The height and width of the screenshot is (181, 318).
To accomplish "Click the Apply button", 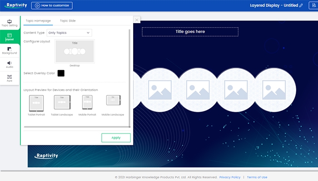I will (116, 138).
